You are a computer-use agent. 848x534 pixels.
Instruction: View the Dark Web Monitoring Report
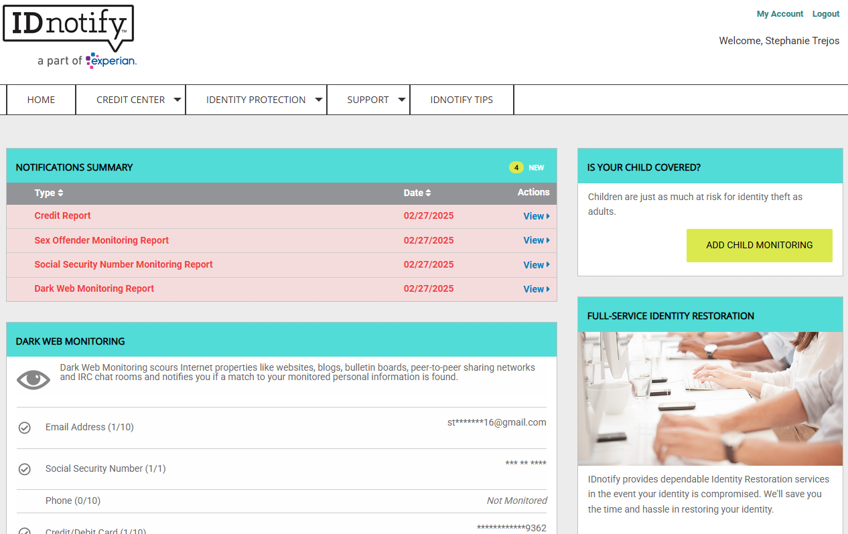[537, 289]
